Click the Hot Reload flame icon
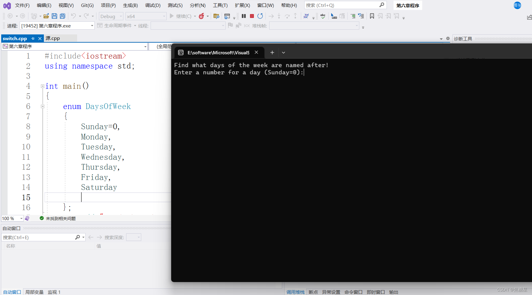 (202, 16)
